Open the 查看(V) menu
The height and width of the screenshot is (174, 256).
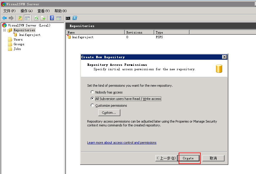click(x=44, y=11)
